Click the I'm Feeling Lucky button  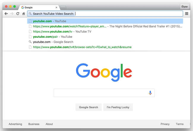tap(118, 107)
